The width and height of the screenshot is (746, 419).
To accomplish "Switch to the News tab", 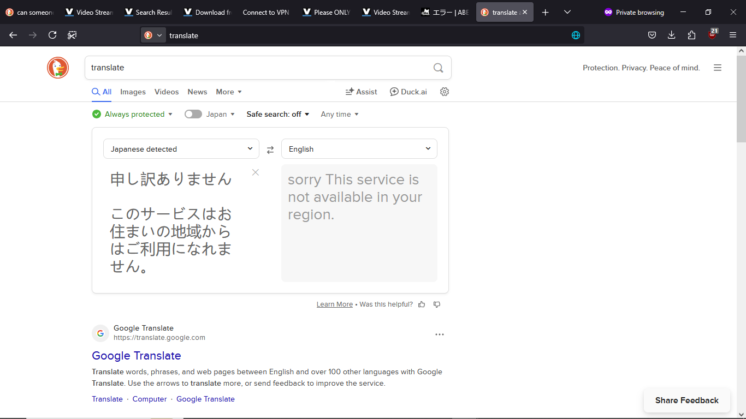I will [x=197, y=92].
